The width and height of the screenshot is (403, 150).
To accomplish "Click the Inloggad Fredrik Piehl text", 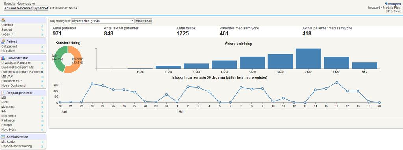I will [384, 8].
